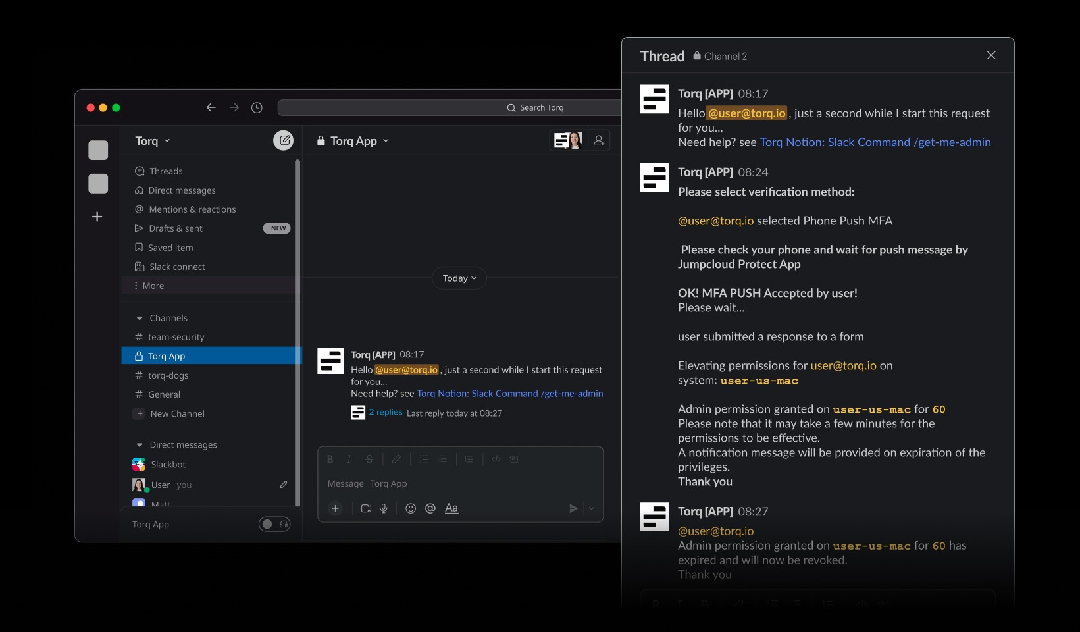This screenshot has height=632, width=1080.
Task: Select the team-security channel
Action: [176, 337]
